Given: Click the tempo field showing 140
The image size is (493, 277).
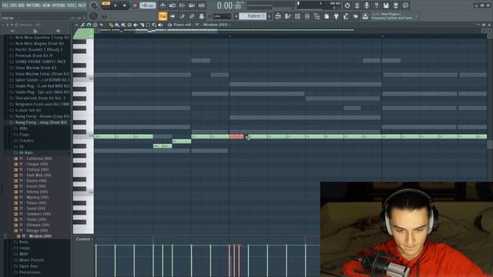Looking at the screenshot, I should point(147,5).
